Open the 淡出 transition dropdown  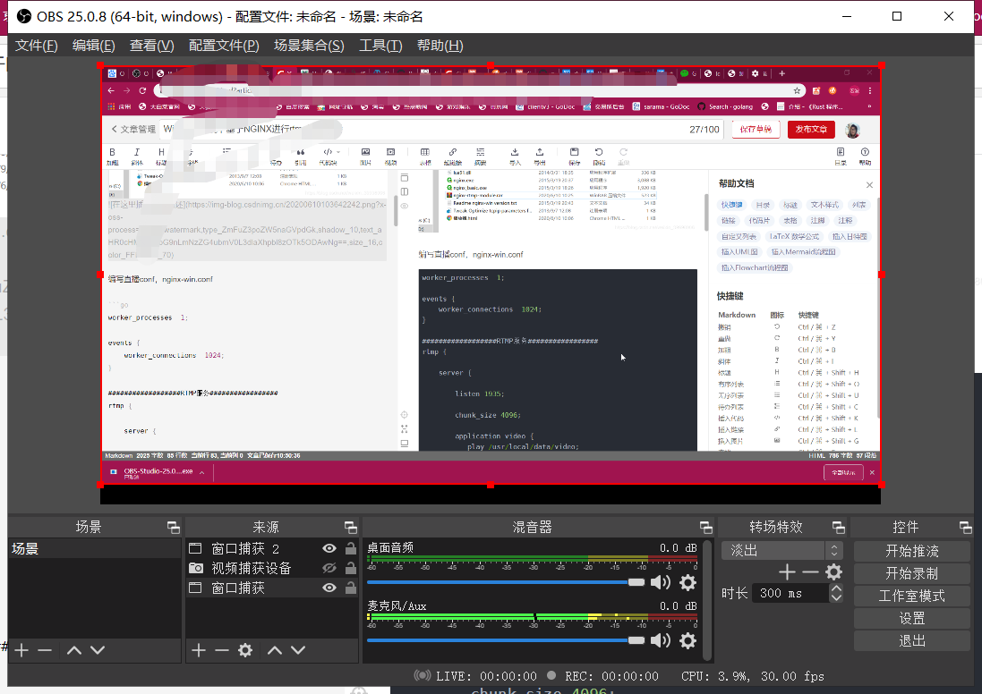click(x=781, y=551)
